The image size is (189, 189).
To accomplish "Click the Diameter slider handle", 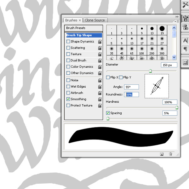I will (150, 71).
